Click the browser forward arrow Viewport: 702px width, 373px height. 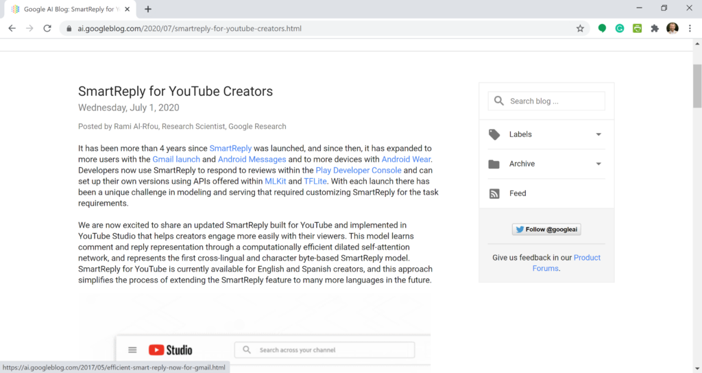click(x=29, y=28)
